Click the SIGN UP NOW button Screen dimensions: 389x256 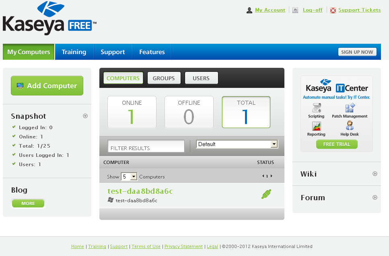(x=357, y=52)
